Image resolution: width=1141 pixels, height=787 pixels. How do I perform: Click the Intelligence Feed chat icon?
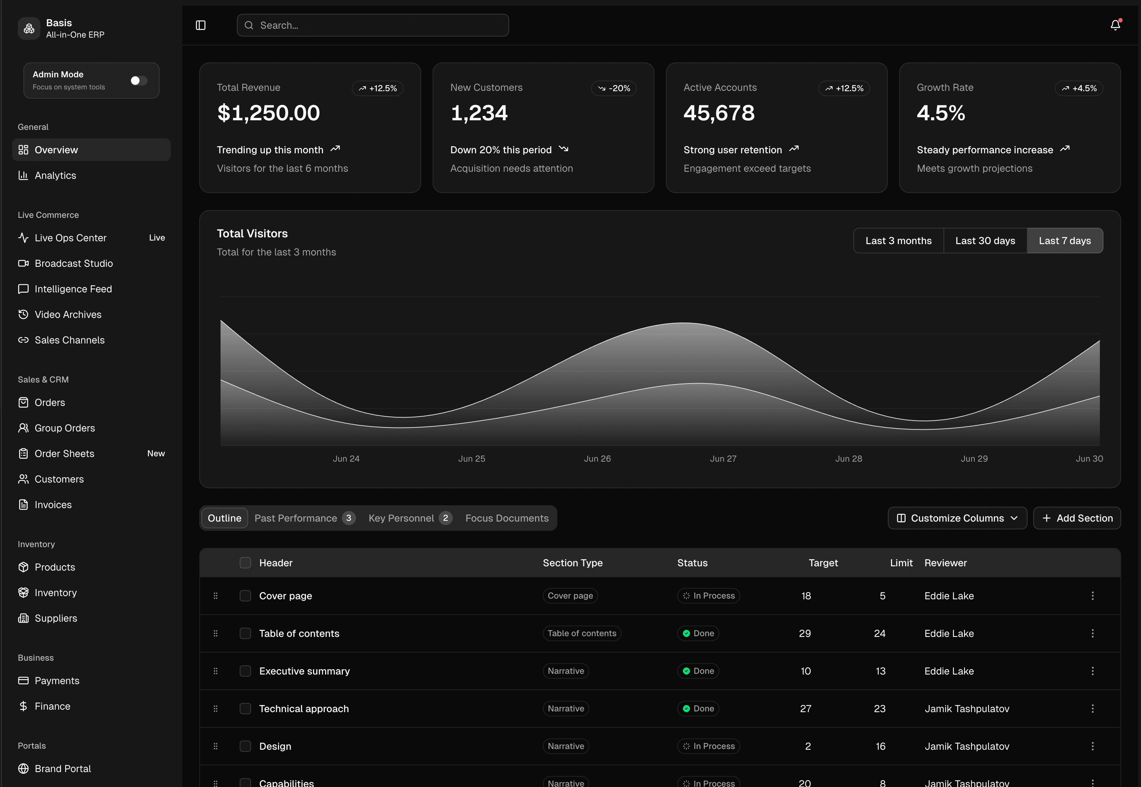(x=23, y=289)
